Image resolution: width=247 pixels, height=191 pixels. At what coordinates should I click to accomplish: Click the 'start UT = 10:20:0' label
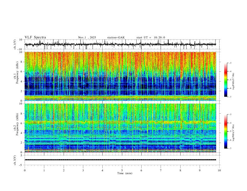coord(151,37)
